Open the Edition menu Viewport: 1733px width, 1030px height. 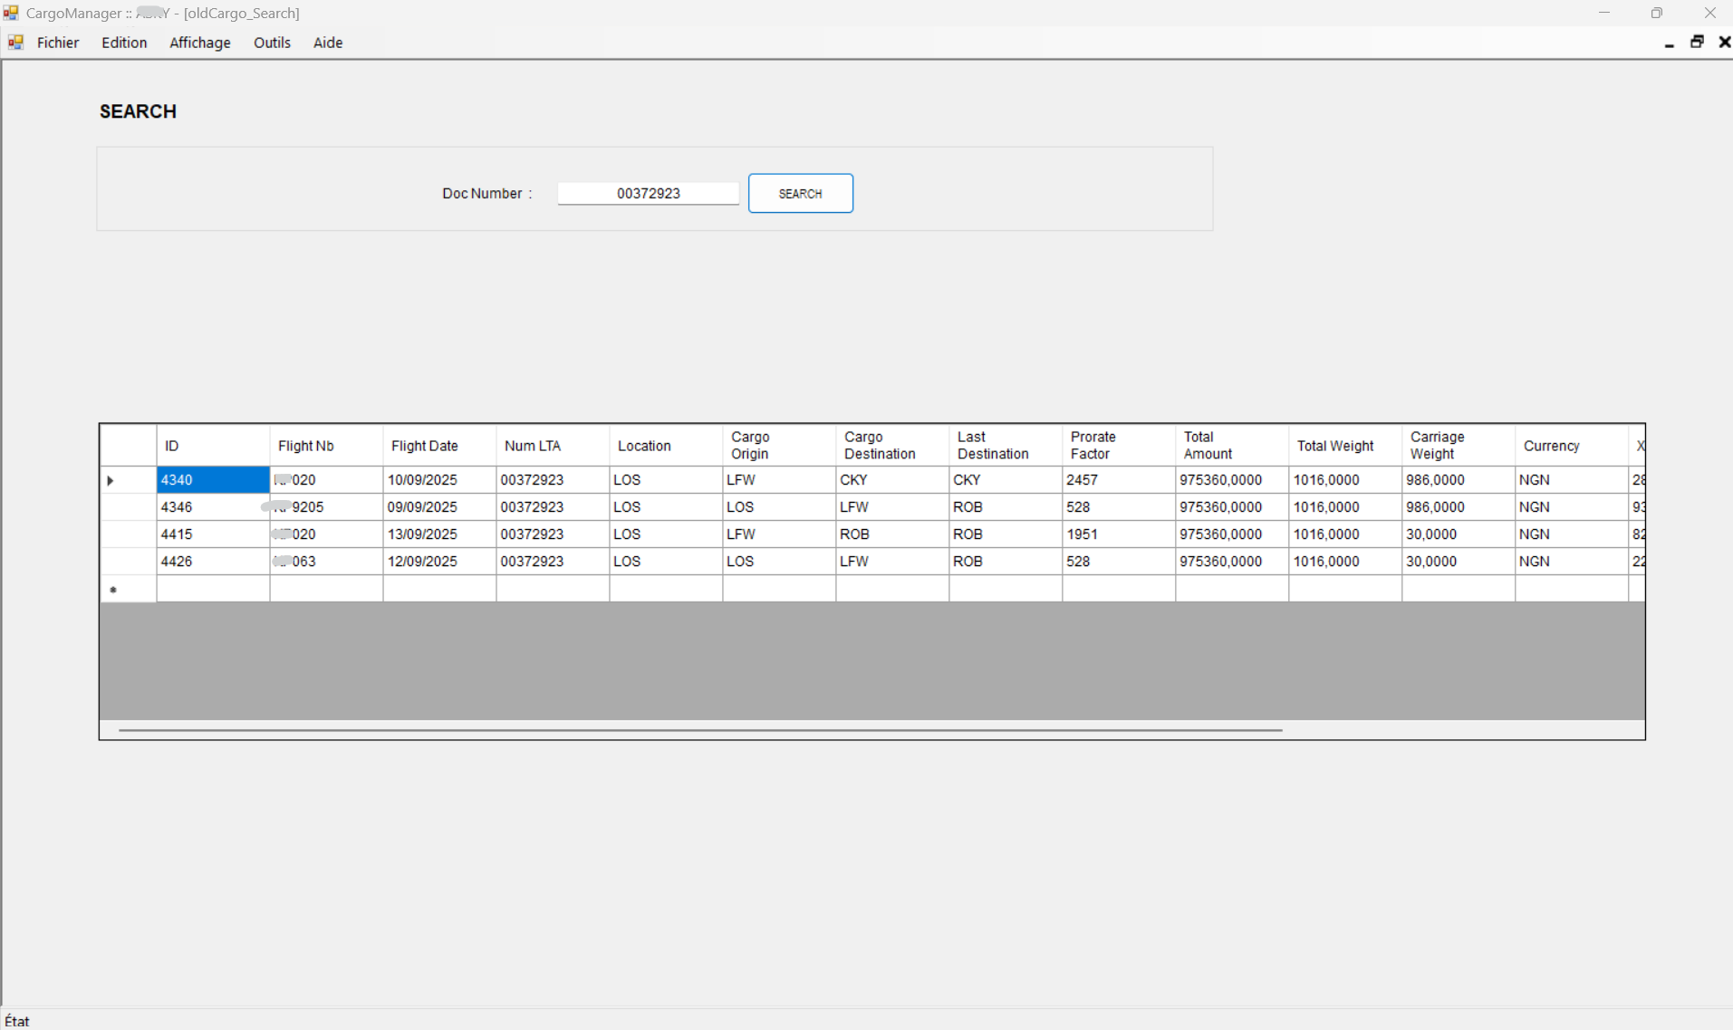click(124, 43)
